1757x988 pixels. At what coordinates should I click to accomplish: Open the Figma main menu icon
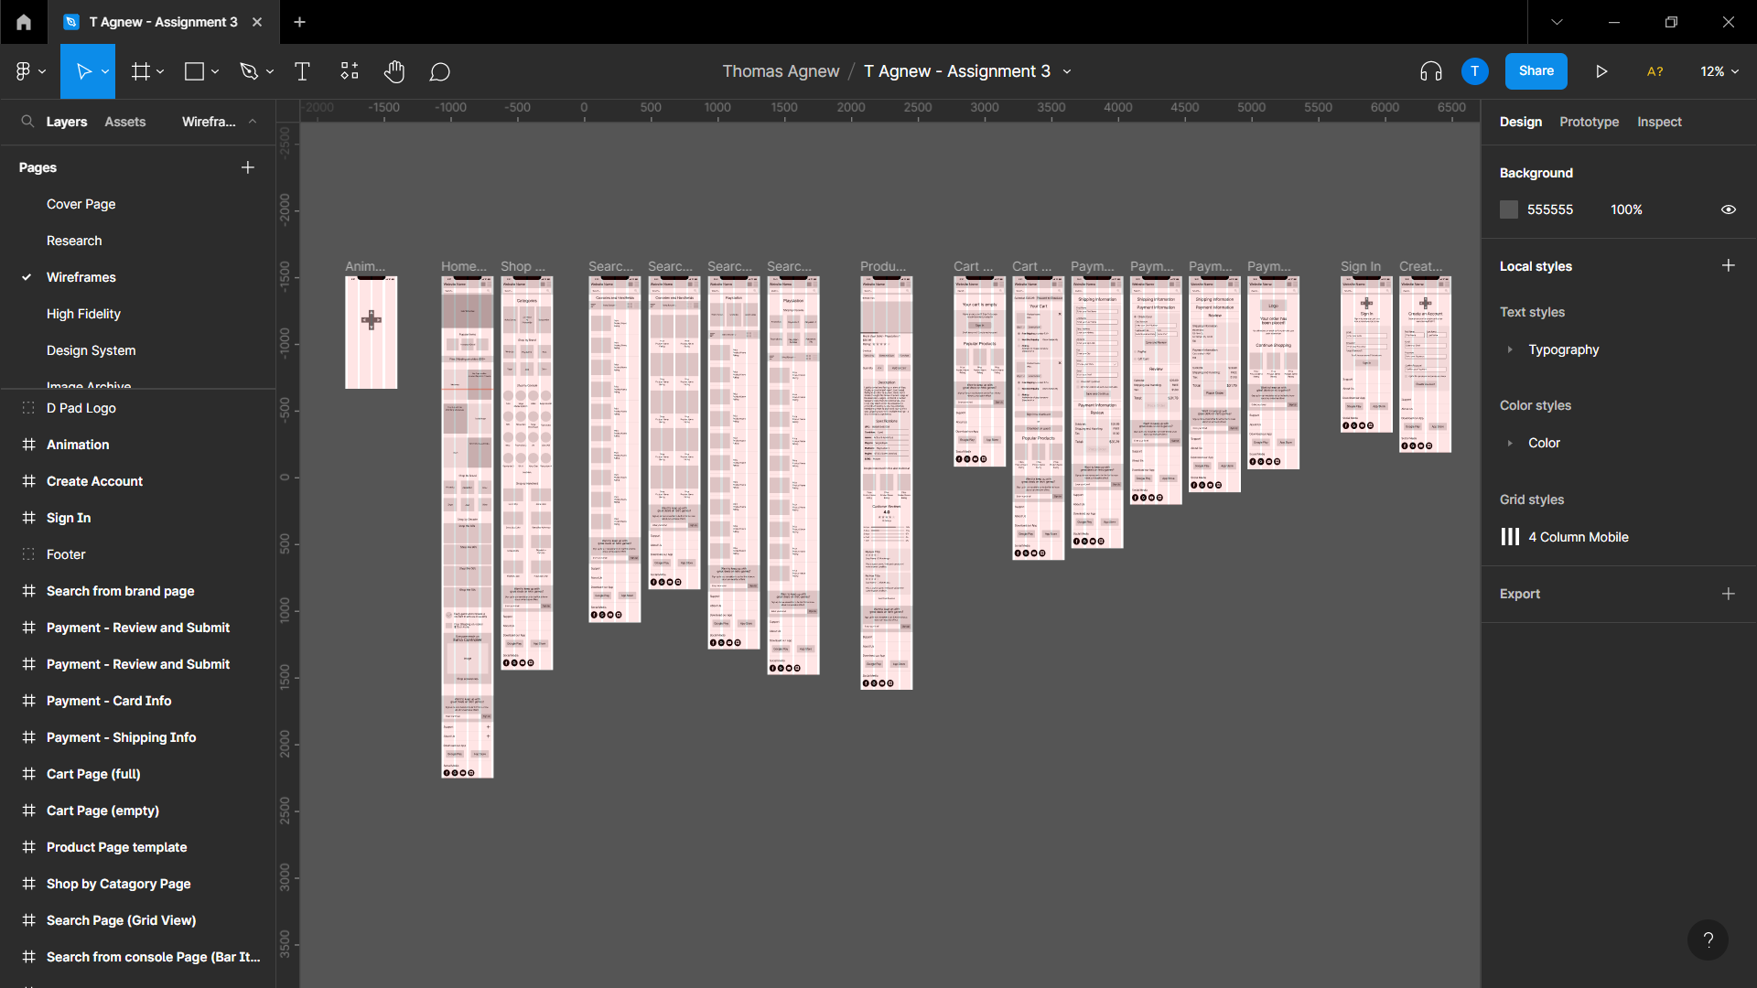point(24,71)
